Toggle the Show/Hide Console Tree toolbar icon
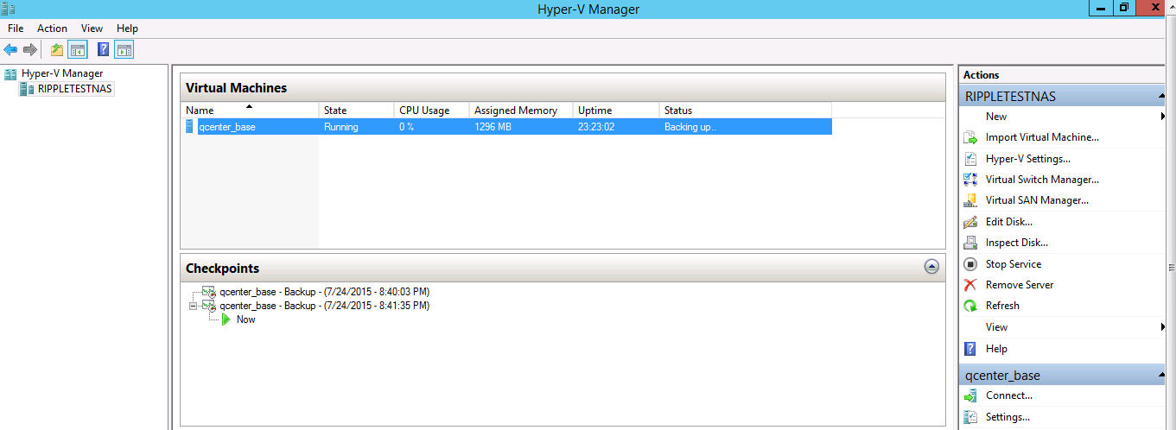 78,50
